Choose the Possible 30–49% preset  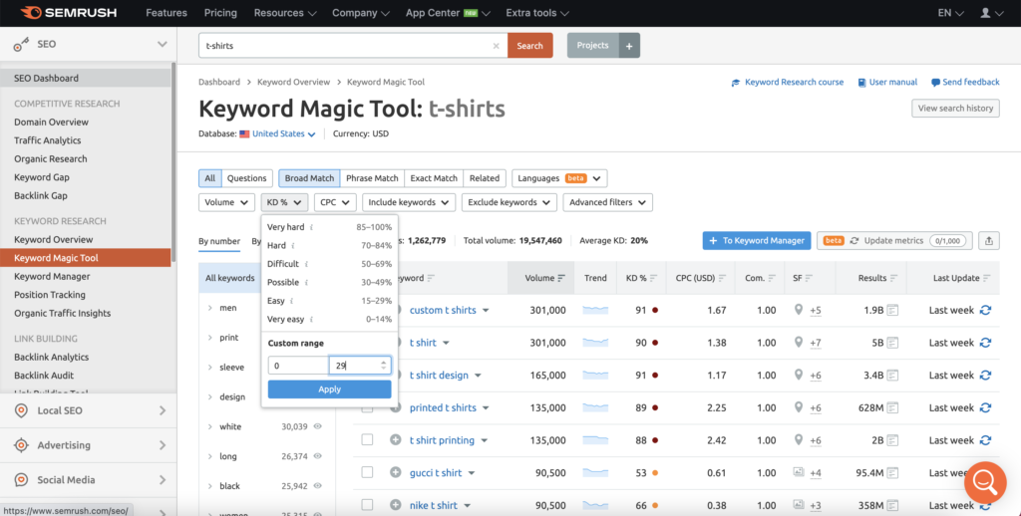click(329, 282)
